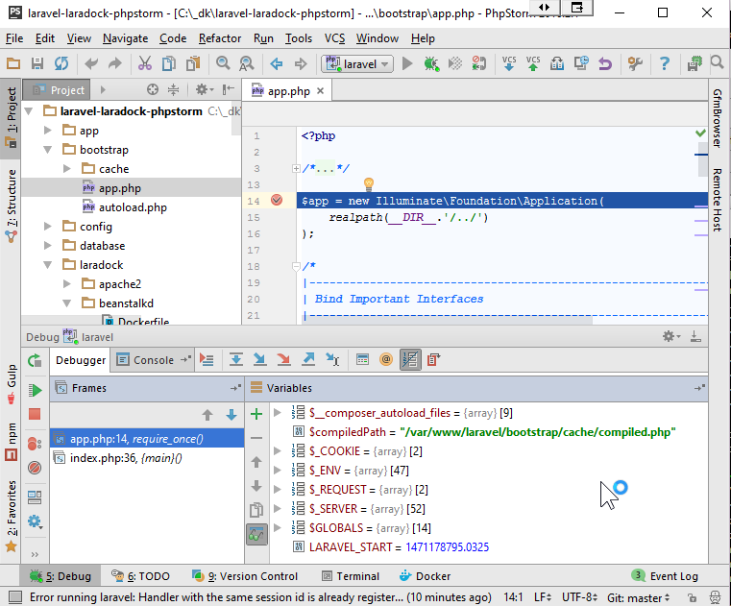Stop debugging red square button

[x=35, y=414]
